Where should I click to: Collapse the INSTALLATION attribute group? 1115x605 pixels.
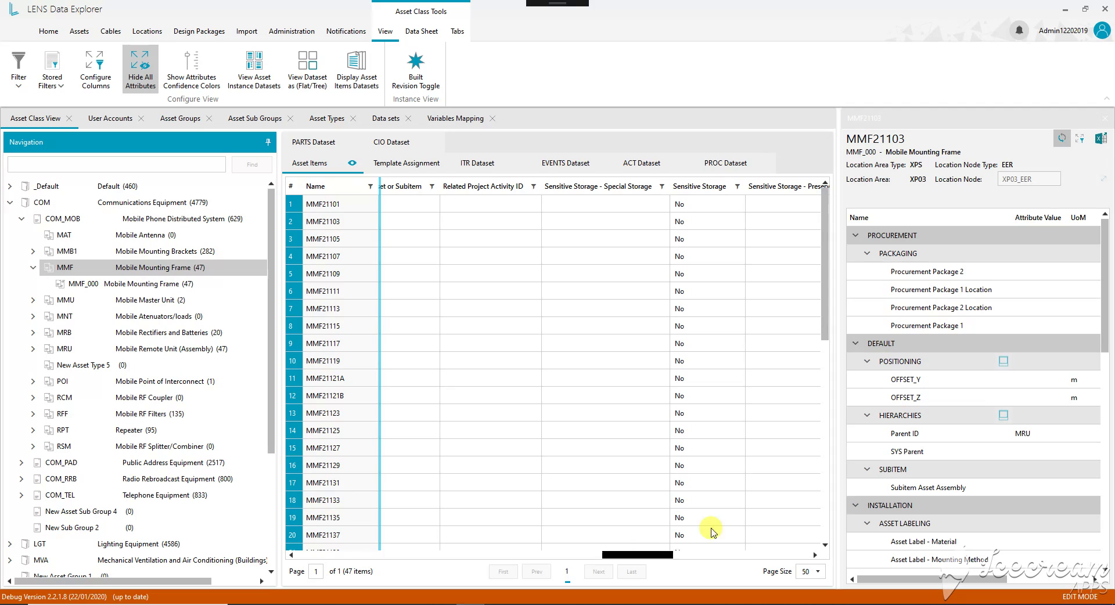855,505
